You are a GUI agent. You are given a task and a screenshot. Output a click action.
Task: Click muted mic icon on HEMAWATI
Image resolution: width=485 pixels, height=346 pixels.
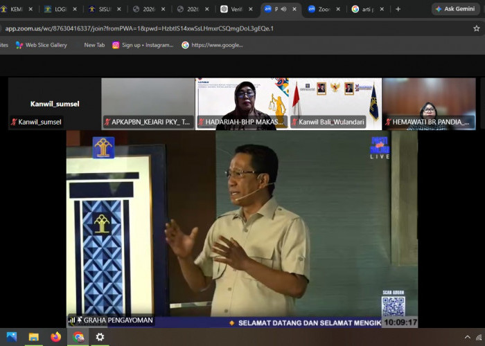388,122
